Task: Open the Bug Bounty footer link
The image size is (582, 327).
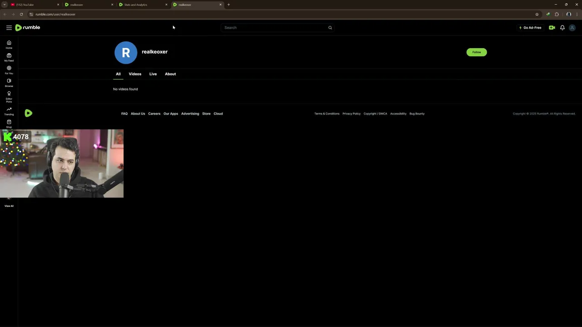Action: click(x=417, y=114)
